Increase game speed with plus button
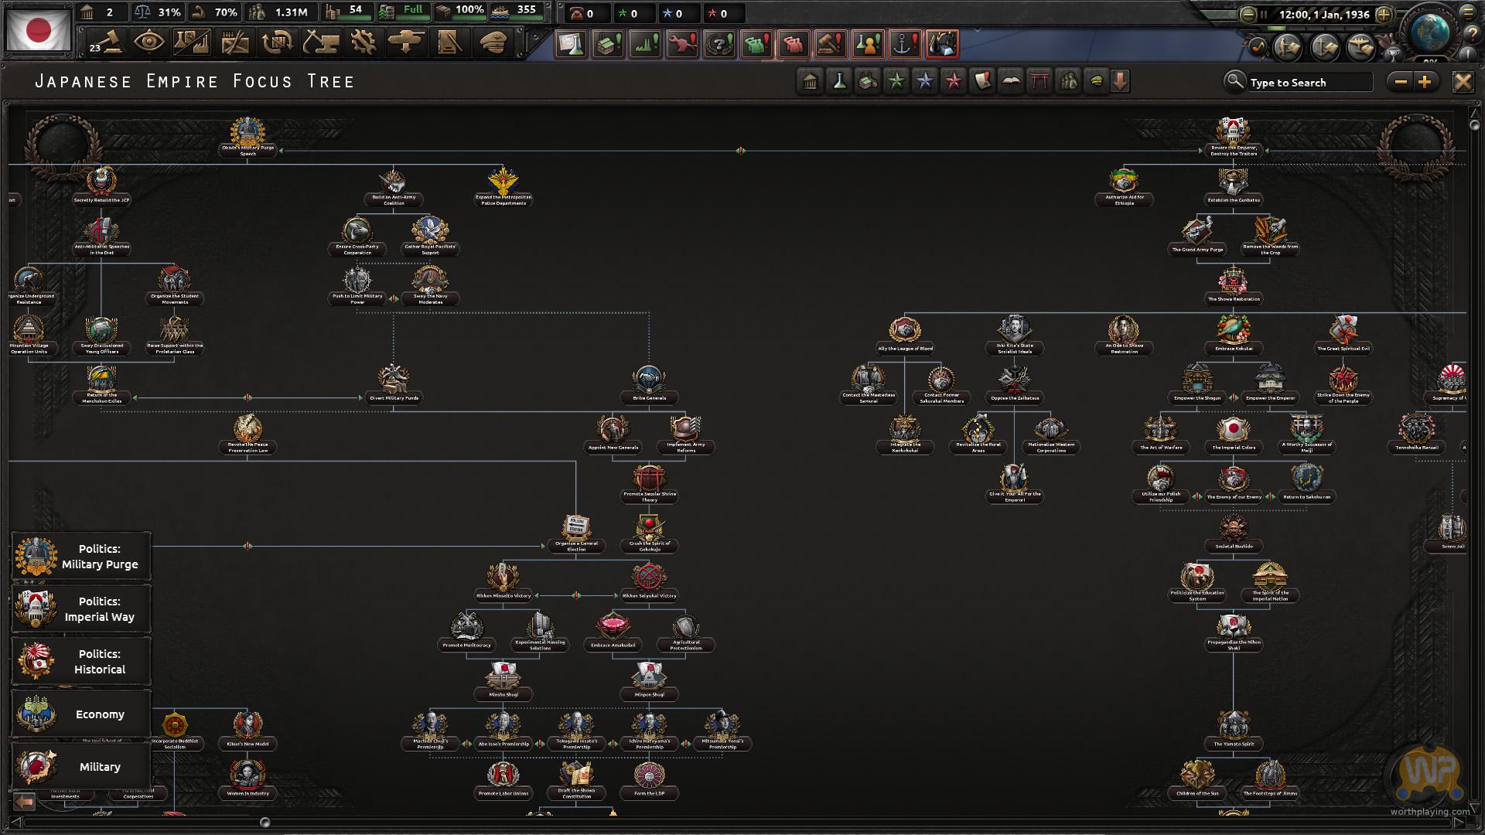This screenshot has width=1485, height=835. point(1384,14)
